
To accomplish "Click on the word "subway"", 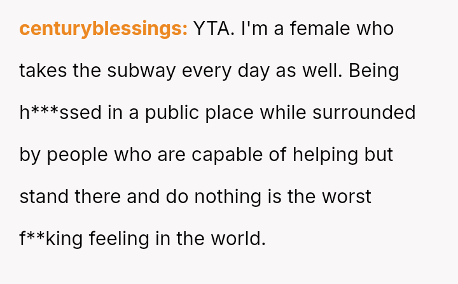I will coord(141,71).
